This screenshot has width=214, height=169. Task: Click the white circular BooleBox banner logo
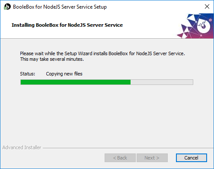point(204,26)
